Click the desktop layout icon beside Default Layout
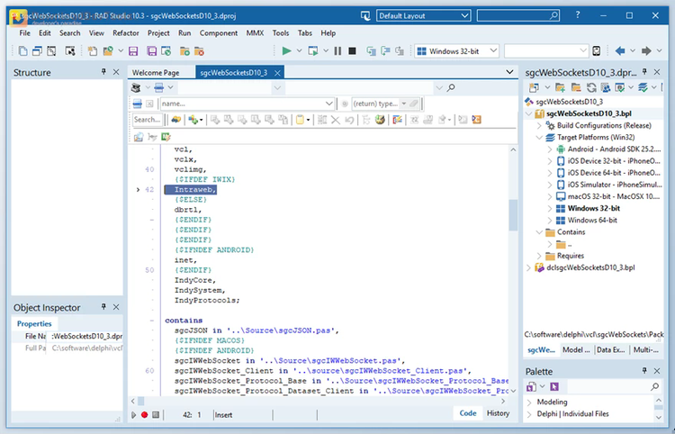The image size is (675, 434). tap(365, 16)
